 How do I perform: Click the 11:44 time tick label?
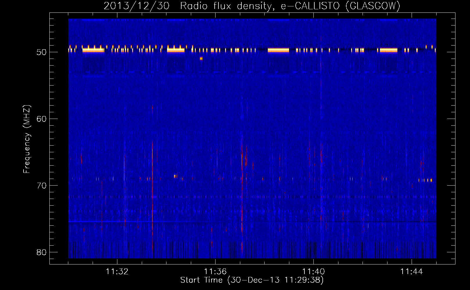pos(412,271)
